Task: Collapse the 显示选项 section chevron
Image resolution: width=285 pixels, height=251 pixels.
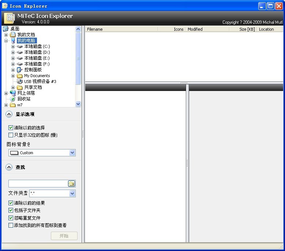Action: tap(9, 114)
